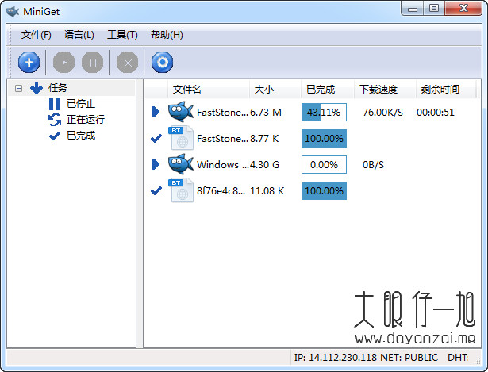Image resolution: width=488 pixels, height=372 pixels.
Task: Sort by the 已完成 column header
Action: click(328, 90)
